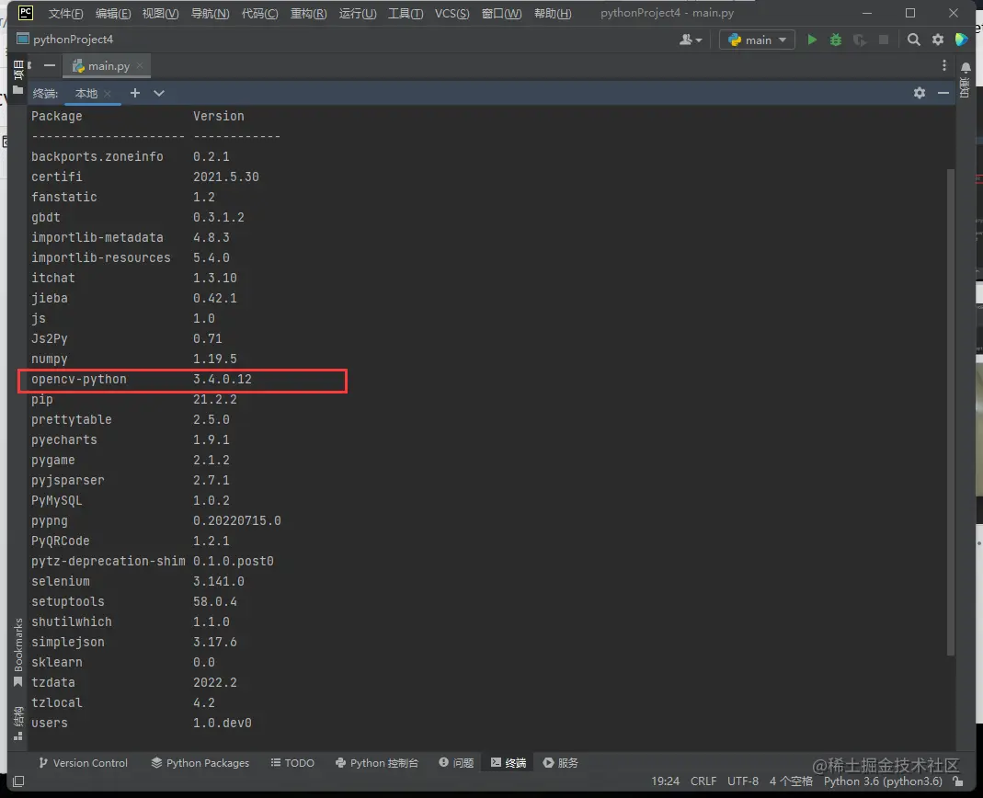Select Python 3.6 interpreter in status bar
Viewport: 983px width, 798px height.
click(x=883, y=781)
